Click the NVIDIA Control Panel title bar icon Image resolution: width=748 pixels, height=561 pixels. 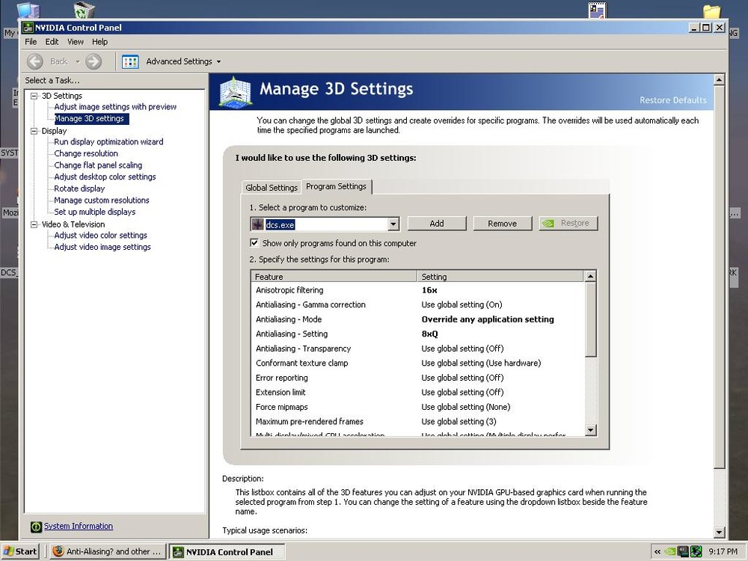pyautogui.click(x=28, y=28)
